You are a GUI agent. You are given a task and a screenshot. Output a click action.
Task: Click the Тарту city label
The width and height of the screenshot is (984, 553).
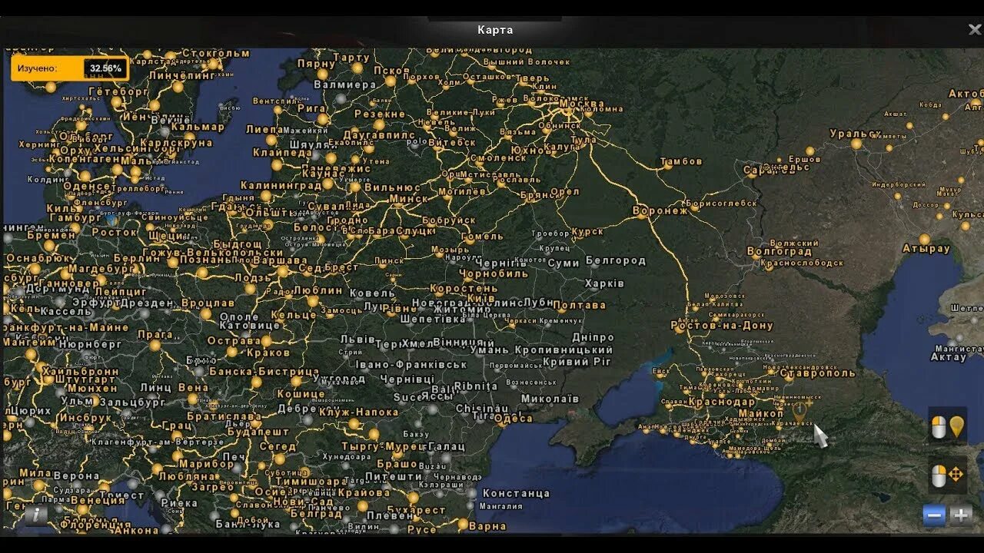(352, 58)
